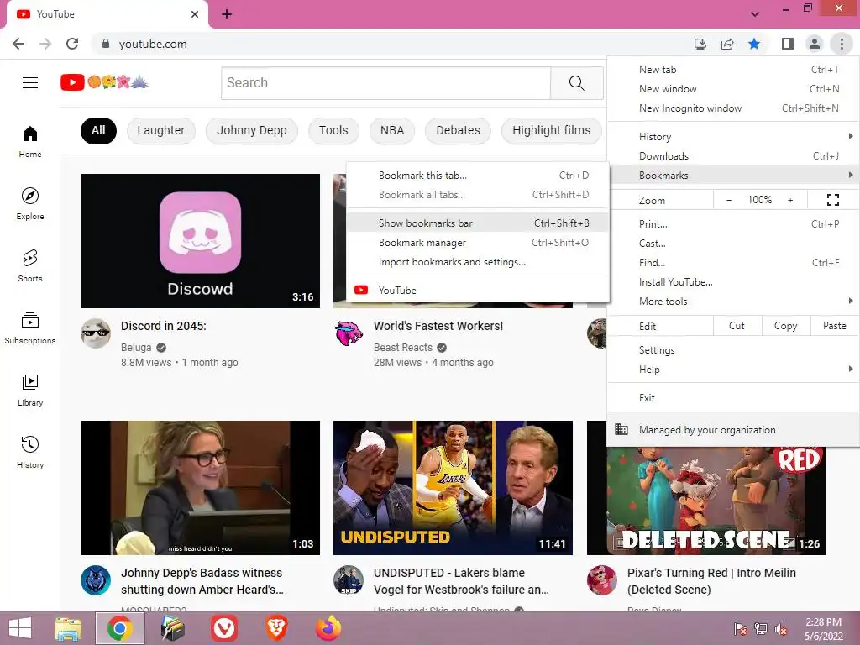
Task: Click Paste in Edit row
Action: (x=834, y=326)
